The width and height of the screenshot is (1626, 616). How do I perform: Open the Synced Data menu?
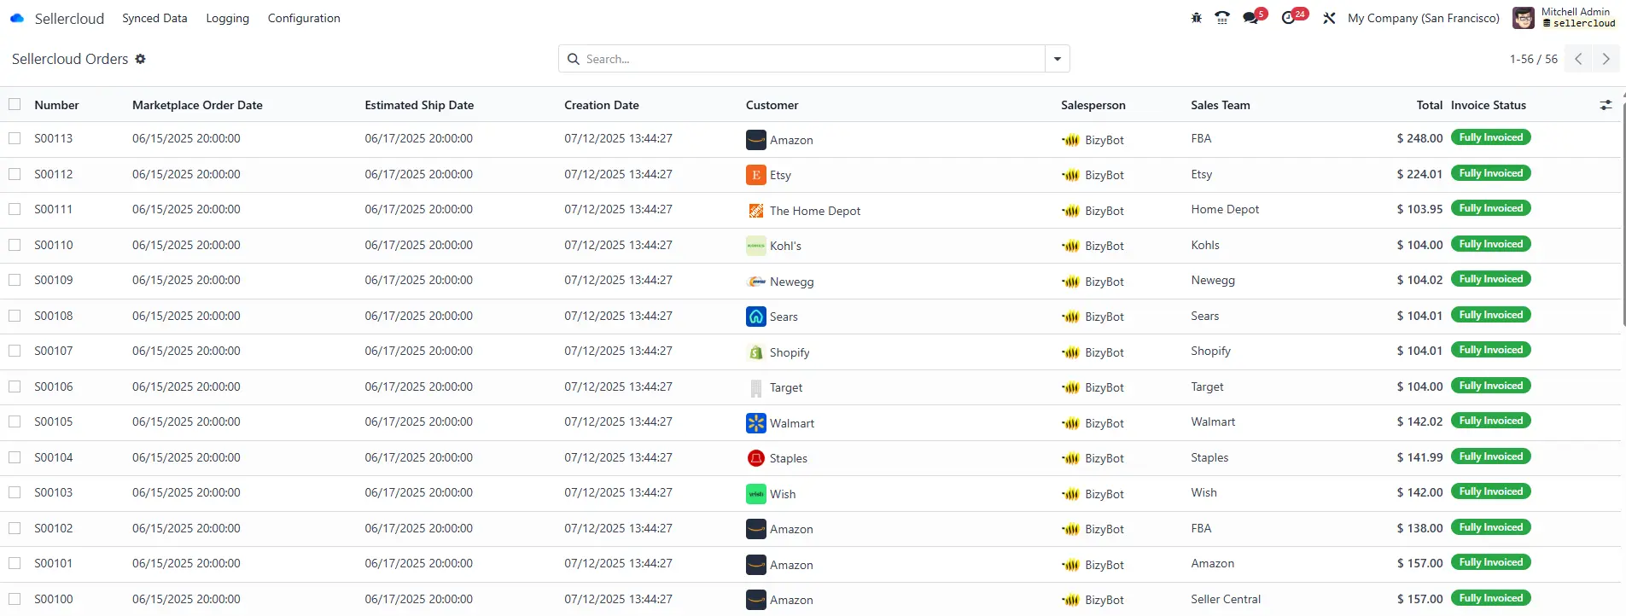154,18
